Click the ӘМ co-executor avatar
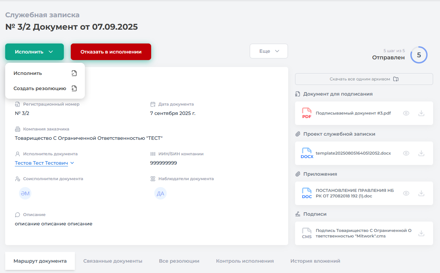440x273 pixels. pos(25,194)
